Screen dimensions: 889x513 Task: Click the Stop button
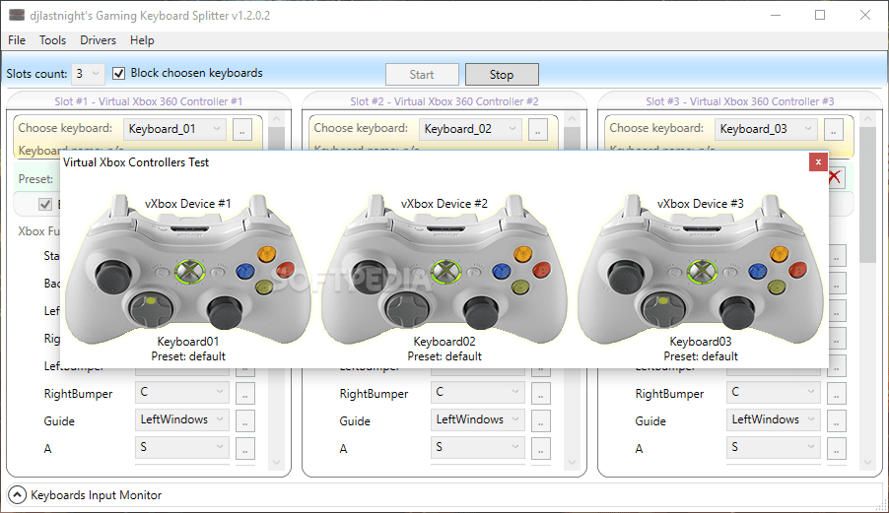pyautogui.click(x=502, y=75)
